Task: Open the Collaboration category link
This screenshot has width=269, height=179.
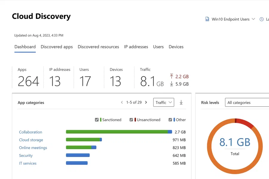Action: tap(30, 132)
